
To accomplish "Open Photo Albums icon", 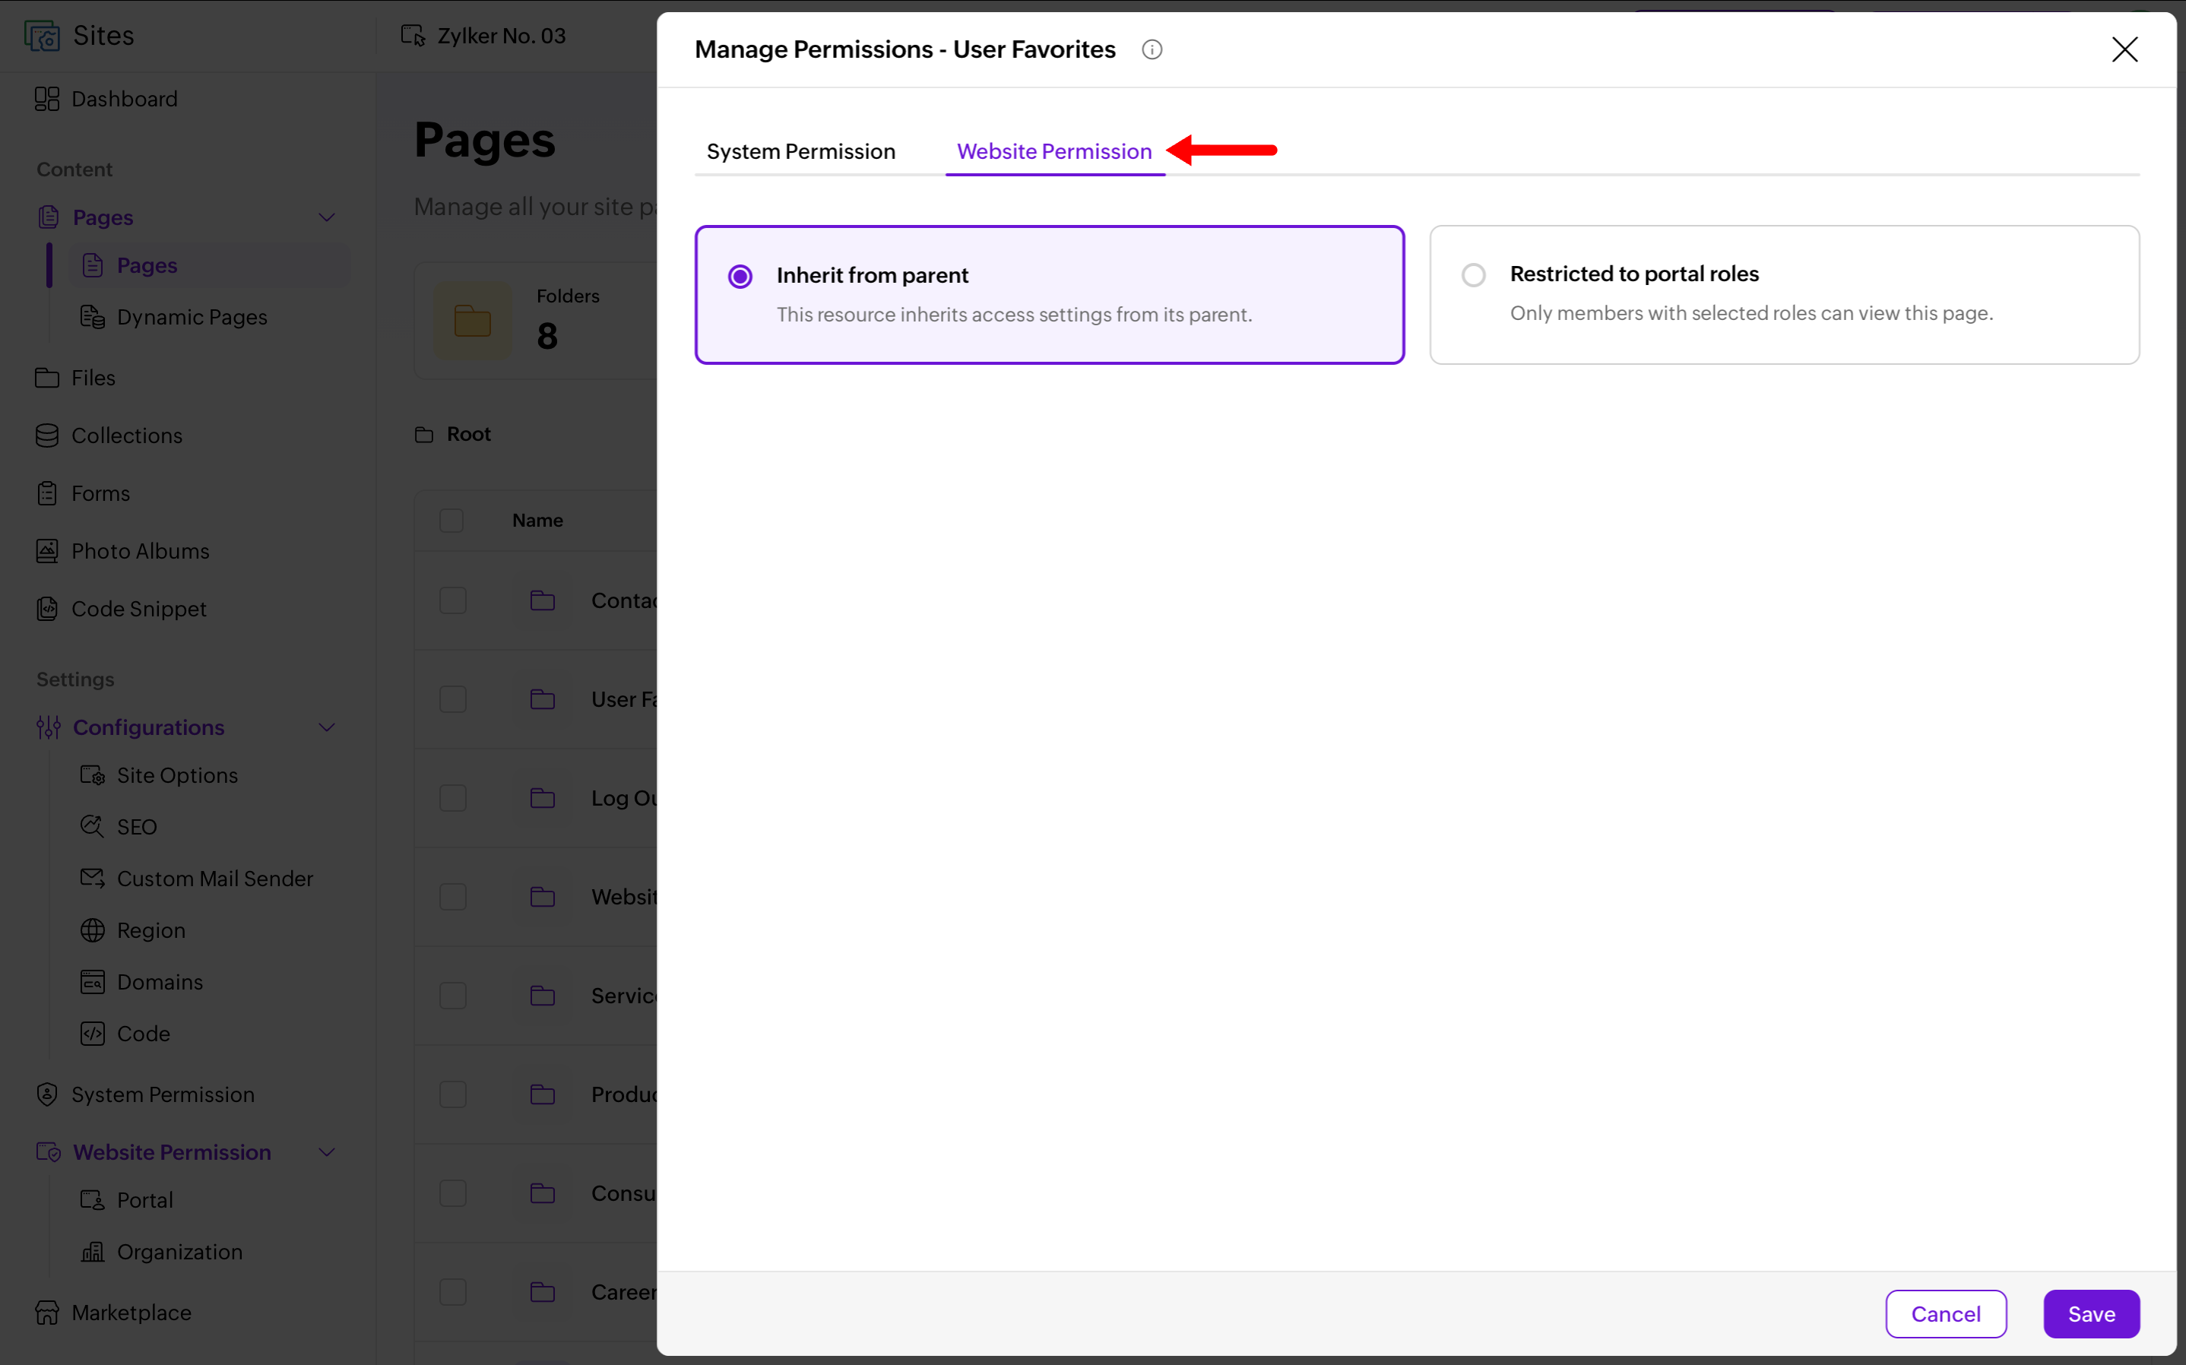I will 47,551.
